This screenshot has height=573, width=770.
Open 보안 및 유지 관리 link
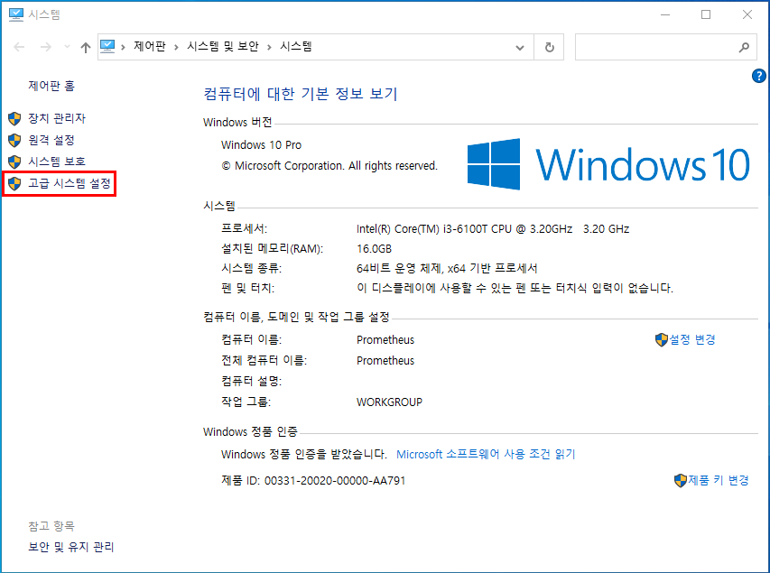(71, 547)
